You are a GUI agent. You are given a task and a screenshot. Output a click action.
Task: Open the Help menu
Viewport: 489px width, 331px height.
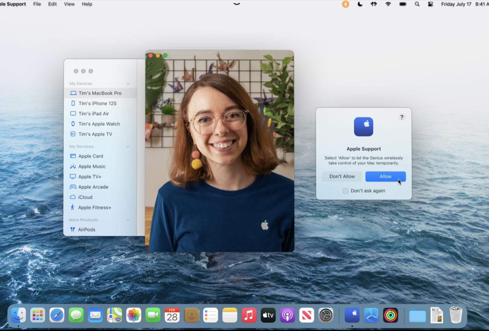coord(87,4)
